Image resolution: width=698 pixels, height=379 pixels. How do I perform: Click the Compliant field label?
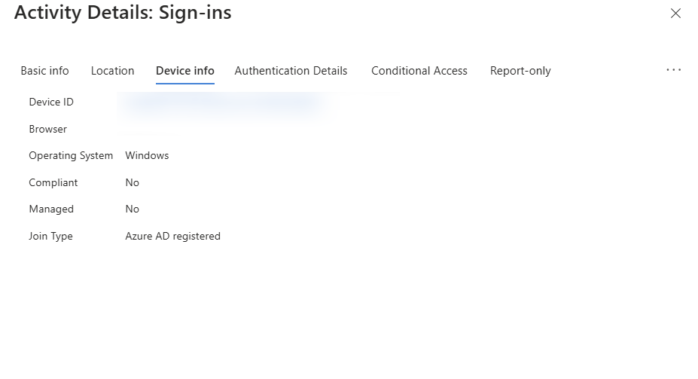(x=53, y=183)
